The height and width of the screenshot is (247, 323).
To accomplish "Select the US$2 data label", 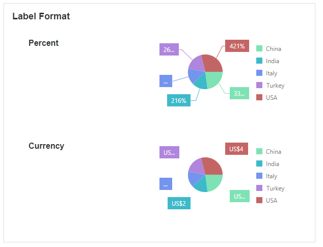I will click(178, 204).
